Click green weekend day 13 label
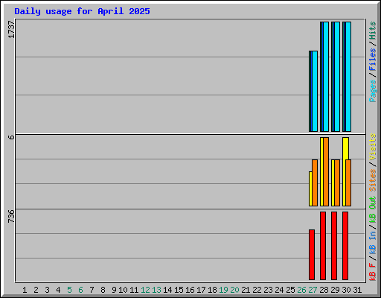Image resolution: width=381 pixels, height=298 pixels. (x=156, y=290)
